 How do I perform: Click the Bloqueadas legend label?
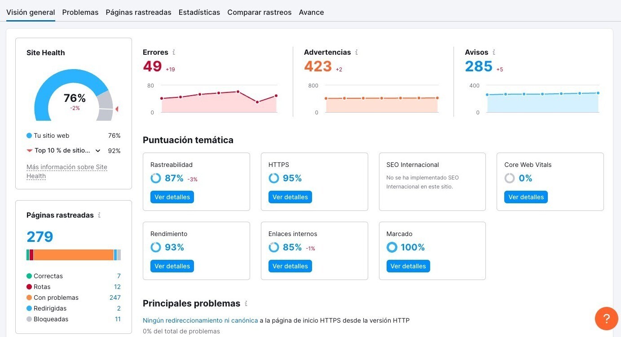tap(51, 319)
